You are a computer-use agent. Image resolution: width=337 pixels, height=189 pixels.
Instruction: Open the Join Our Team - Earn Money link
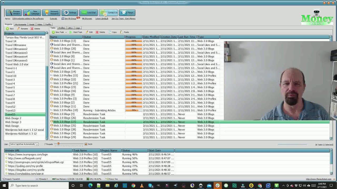(x=123, y=19)
